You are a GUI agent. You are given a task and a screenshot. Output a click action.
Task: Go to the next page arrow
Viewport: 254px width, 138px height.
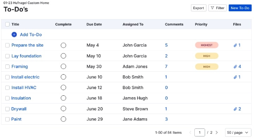[x=217, y=132]
